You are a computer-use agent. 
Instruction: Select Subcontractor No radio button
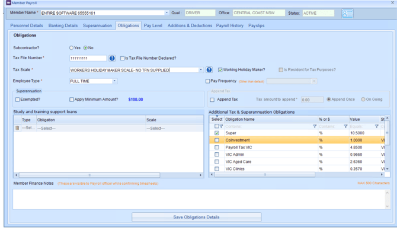click(85, 48)
